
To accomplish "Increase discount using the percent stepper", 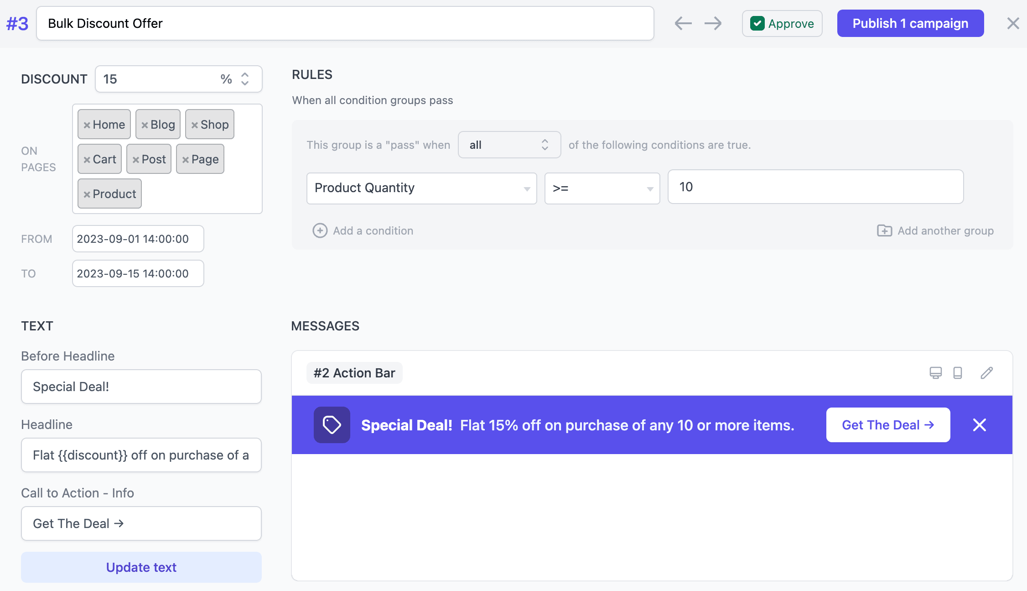I will click(x=244, y=75).
